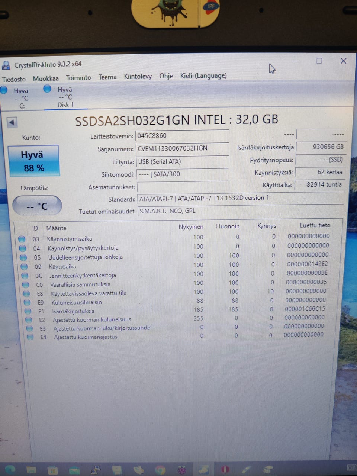This screenshot has width=357, height=476.
Task: Click the status circle of row E1 Isäntäkirjoituksia
Action: [x=28, y=311]
